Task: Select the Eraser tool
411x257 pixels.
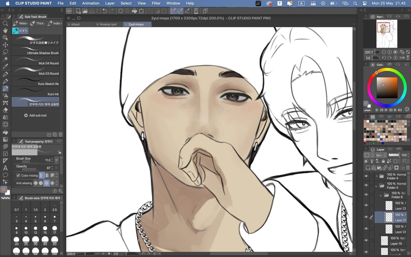Action: coord(5,110)
